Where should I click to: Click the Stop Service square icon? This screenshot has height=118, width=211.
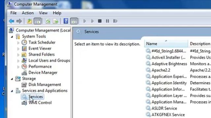(100, 21)
